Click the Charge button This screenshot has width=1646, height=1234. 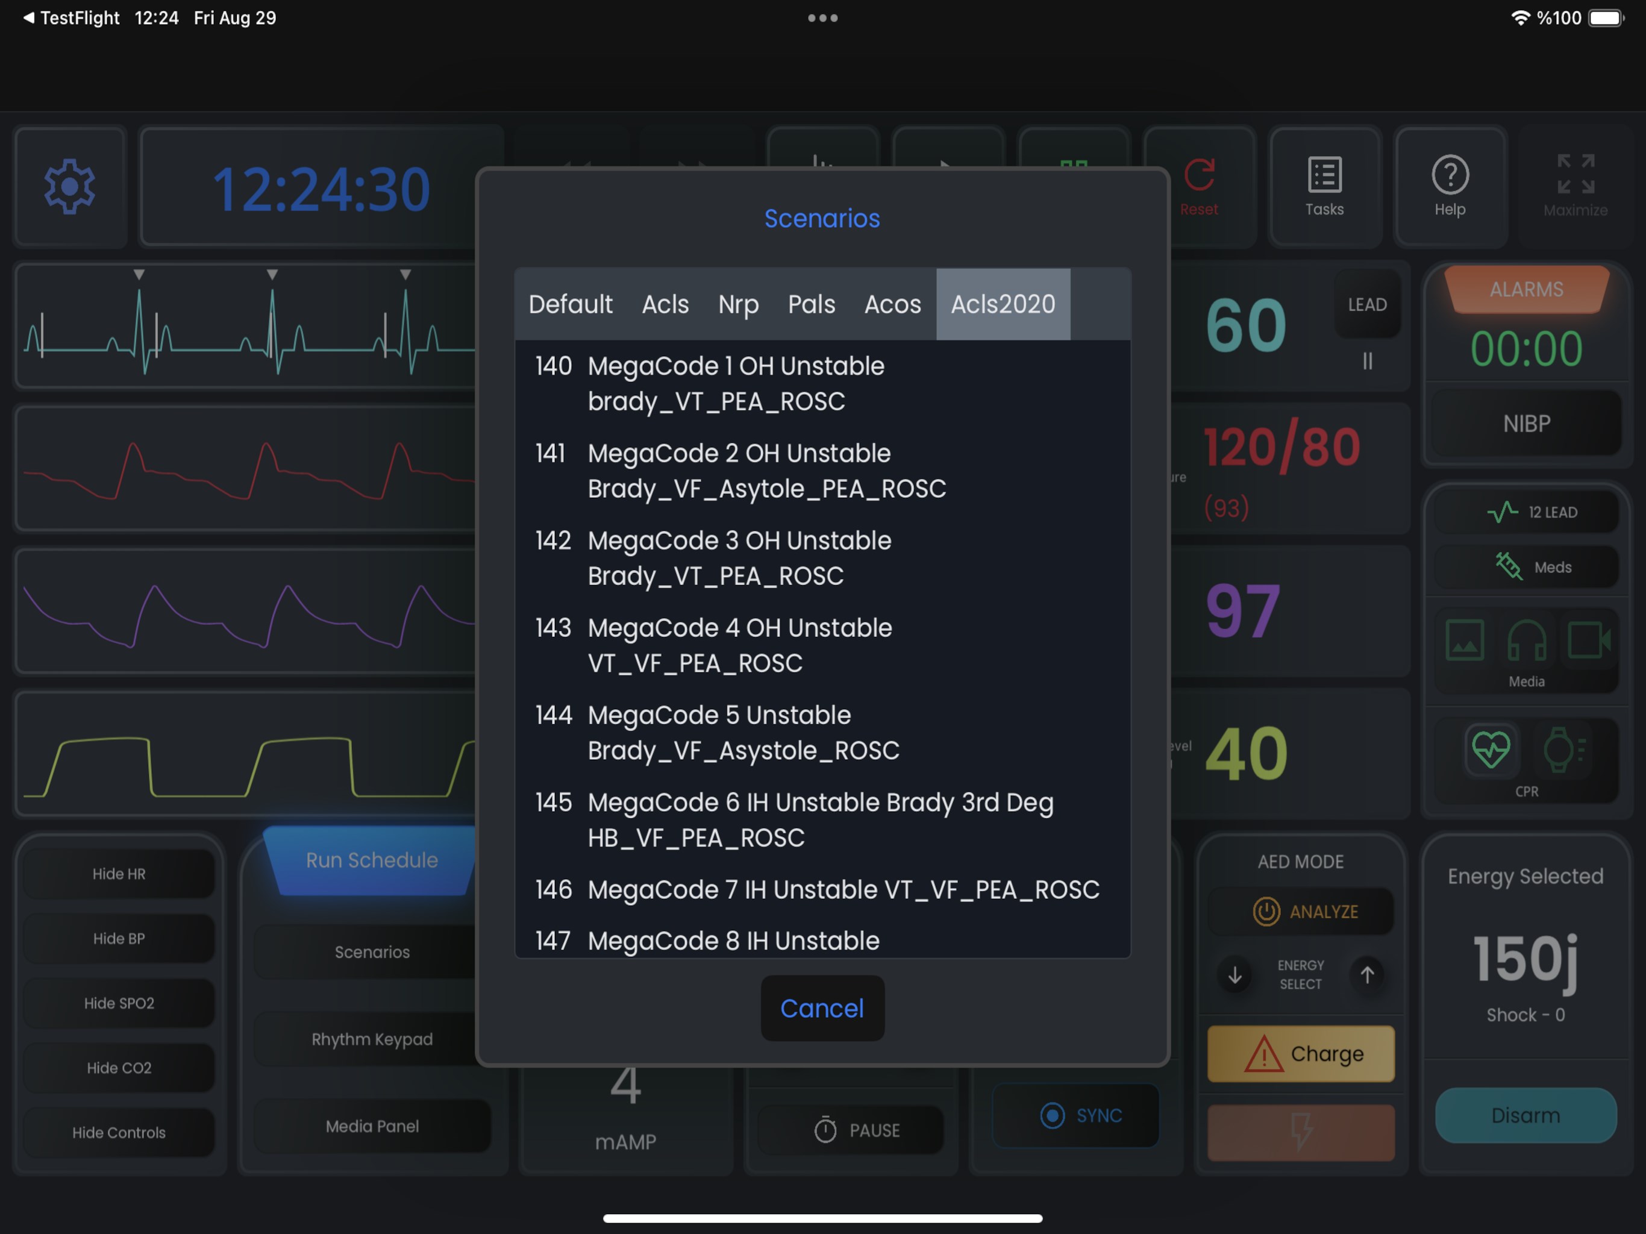click(x=1300, y=1054)
